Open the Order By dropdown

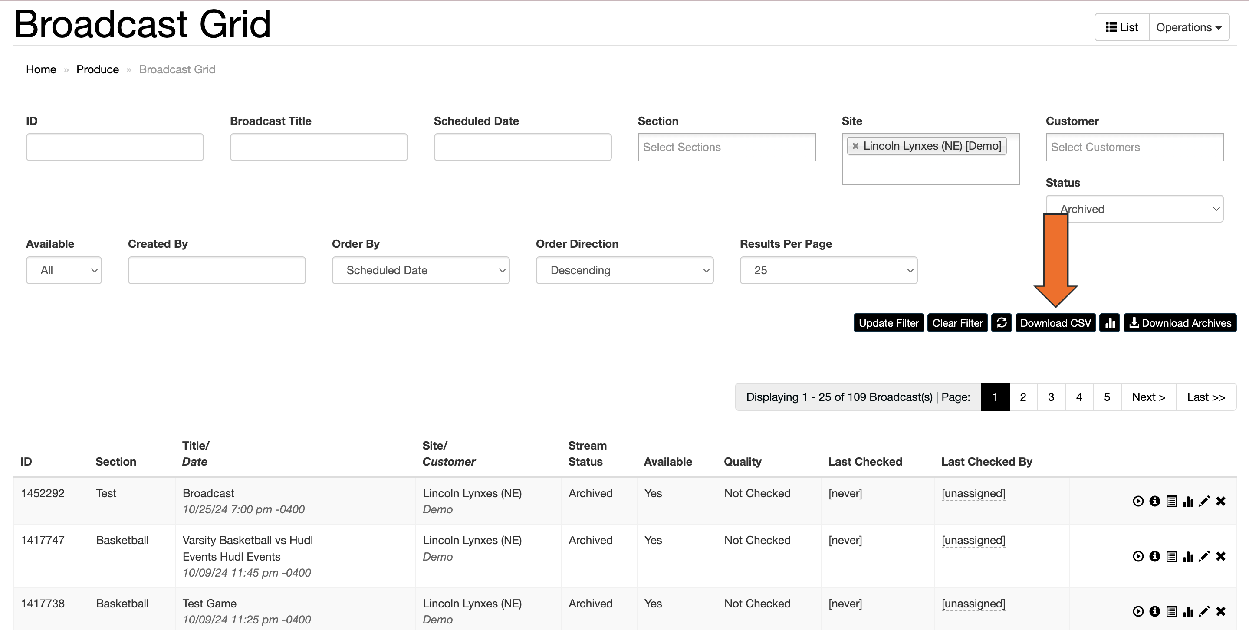(421, 270)
